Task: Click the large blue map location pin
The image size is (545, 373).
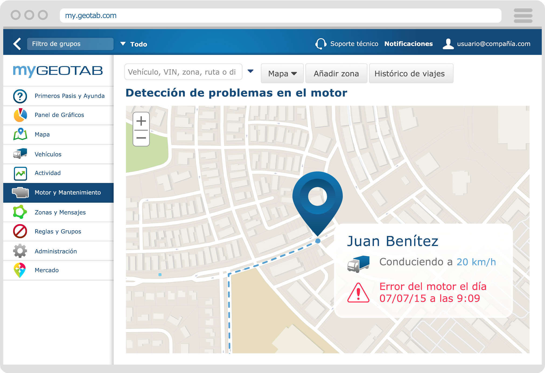Action: pyautogui.click(x=317, y=199)
